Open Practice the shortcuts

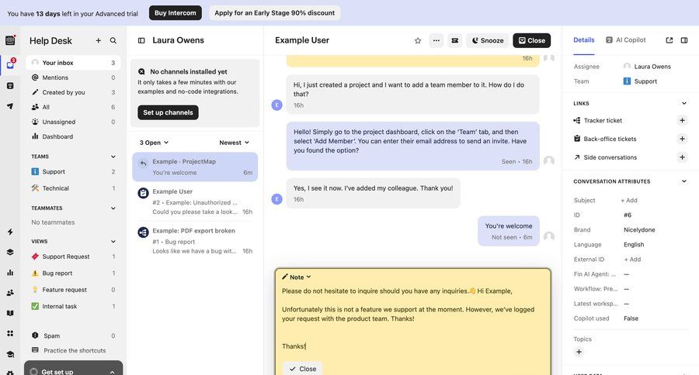click(73, 350)
